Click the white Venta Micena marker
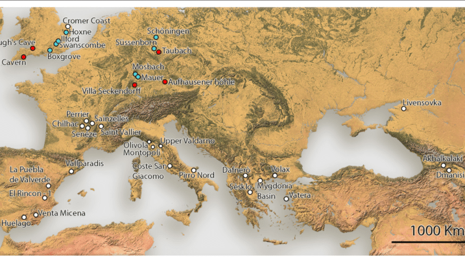 point(36,215)
